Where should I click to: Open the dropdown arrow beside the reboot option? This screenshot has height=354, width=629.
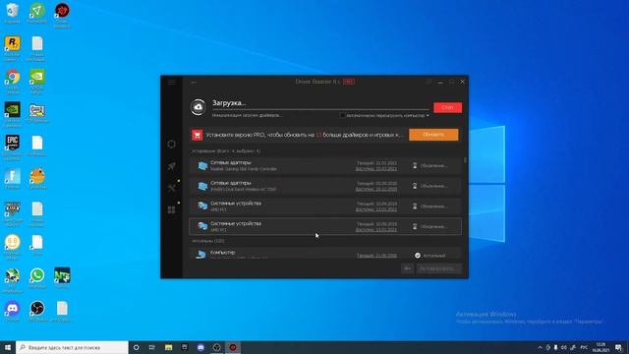[428, 116]
